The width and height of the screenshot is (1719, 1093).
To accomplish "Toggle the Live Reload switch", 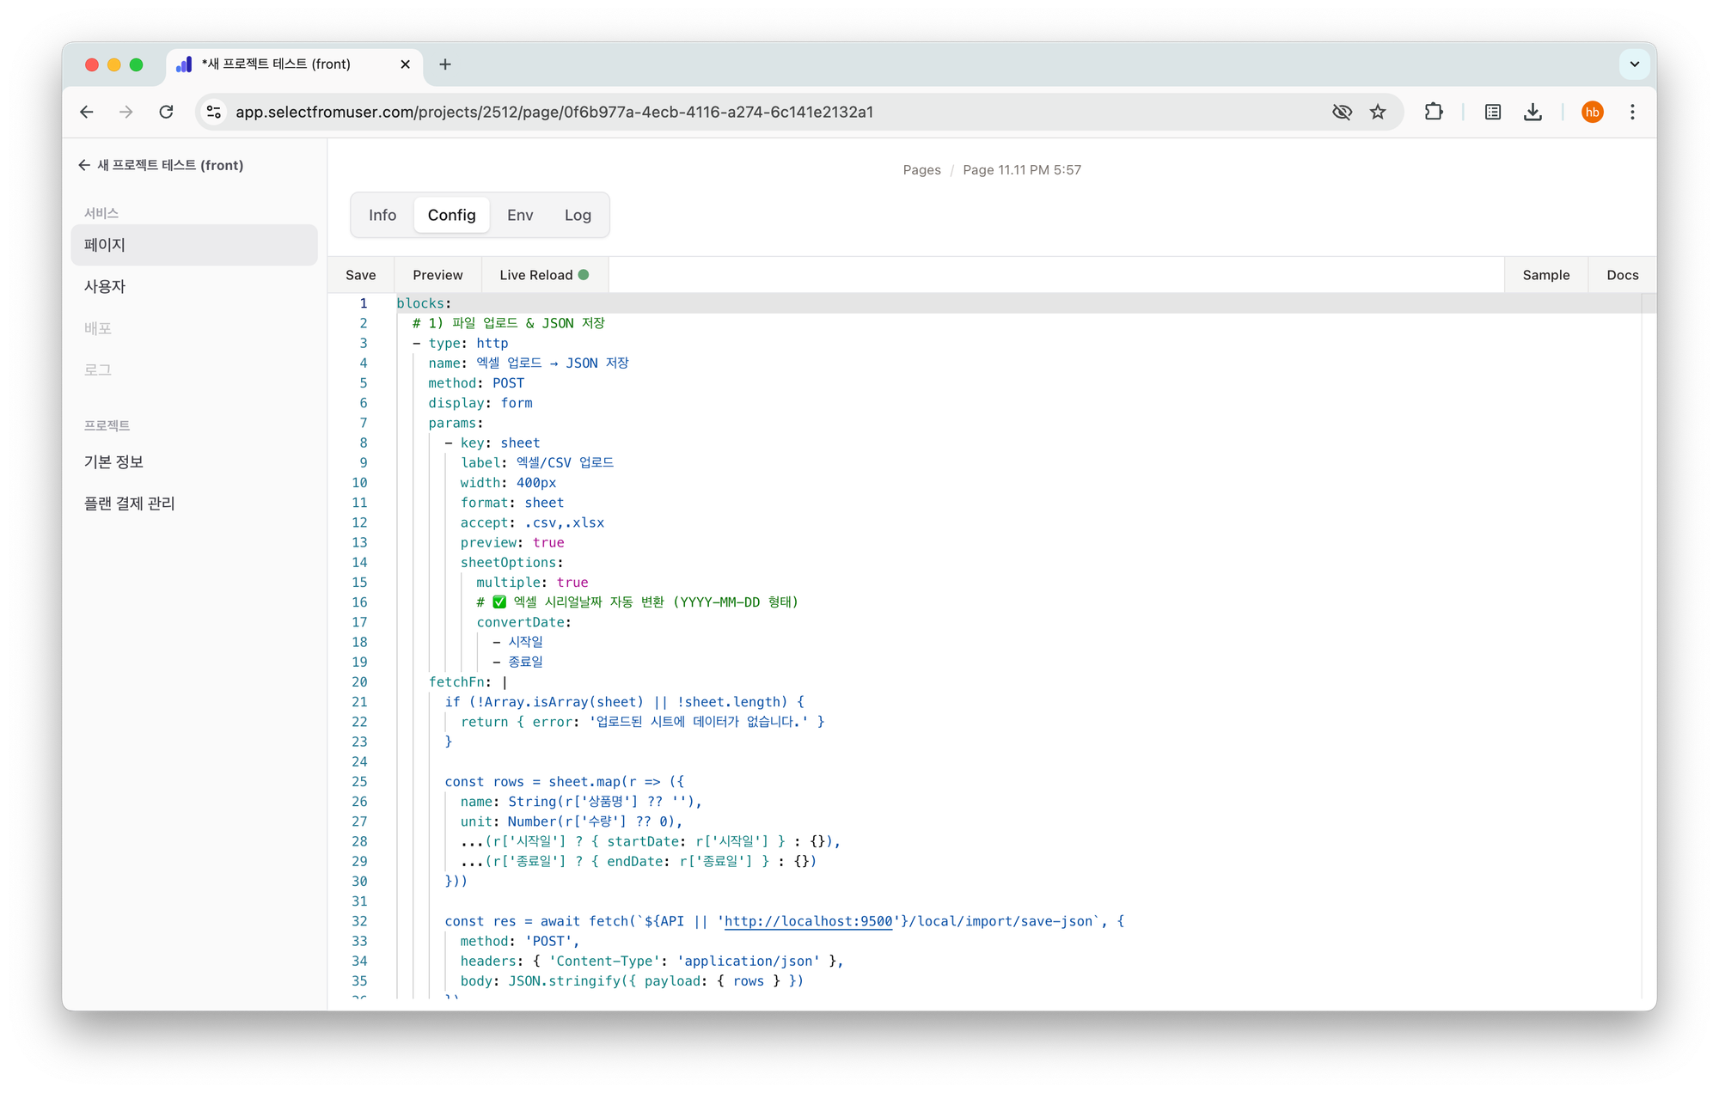I will pyautogui.click(x=544, y=275).
